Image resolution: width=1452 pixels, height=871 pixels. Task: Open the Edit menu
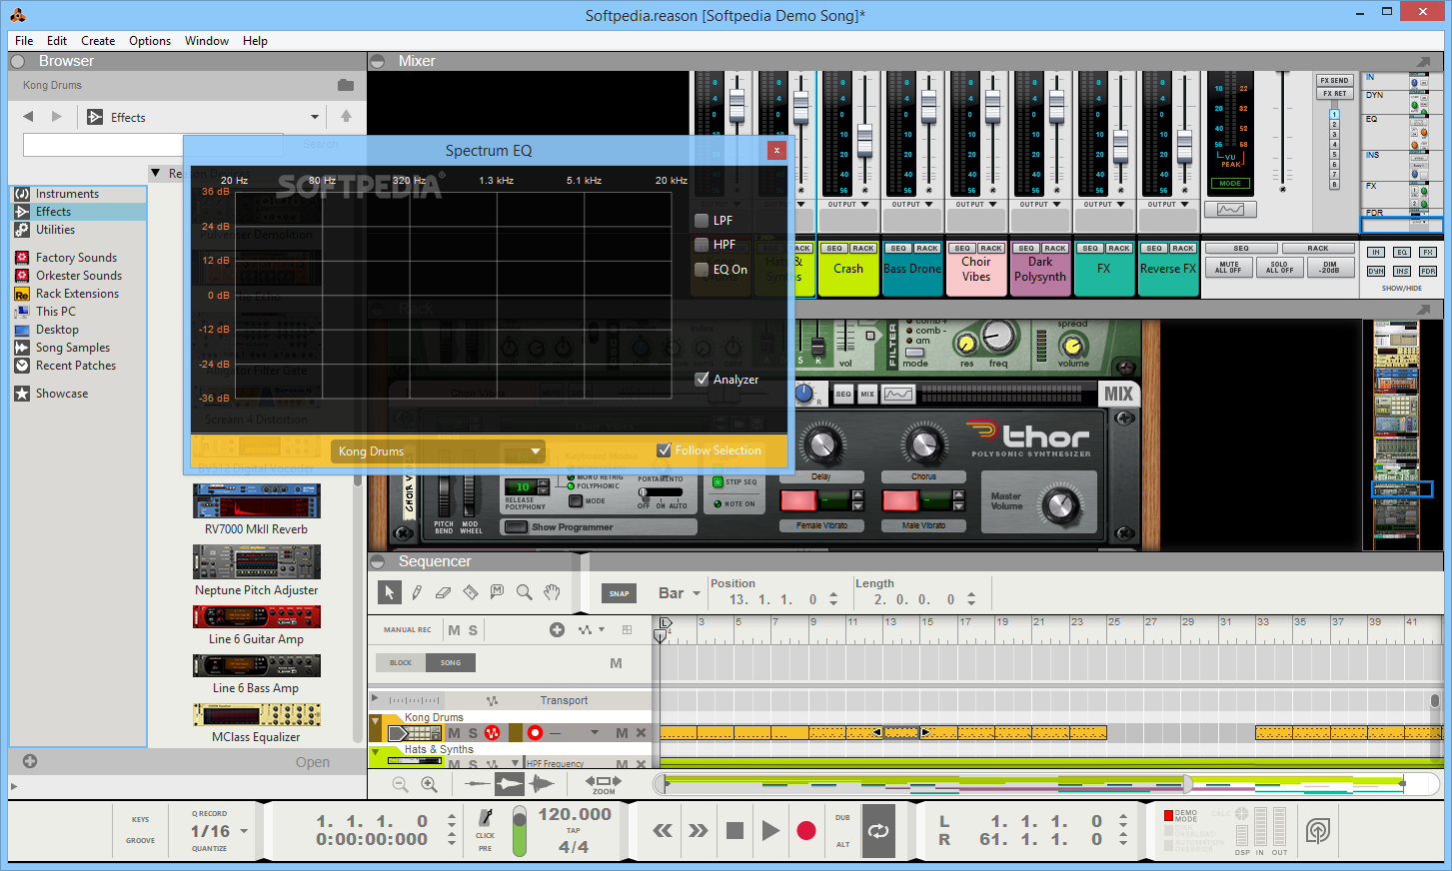coord(57,41)
